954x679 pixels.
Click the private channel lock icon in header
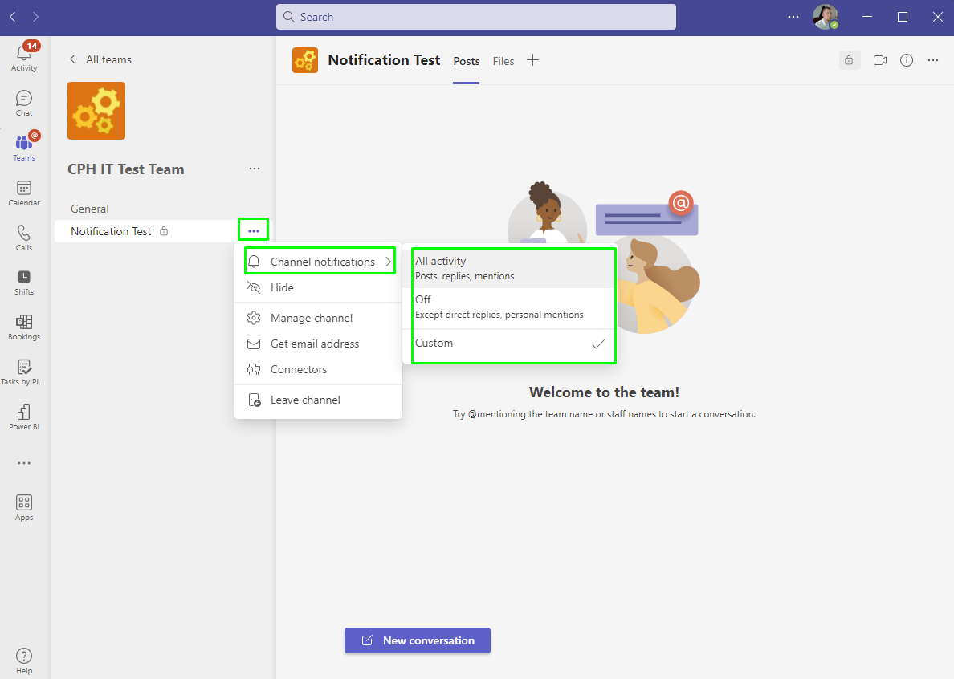[x=849, y=60]
